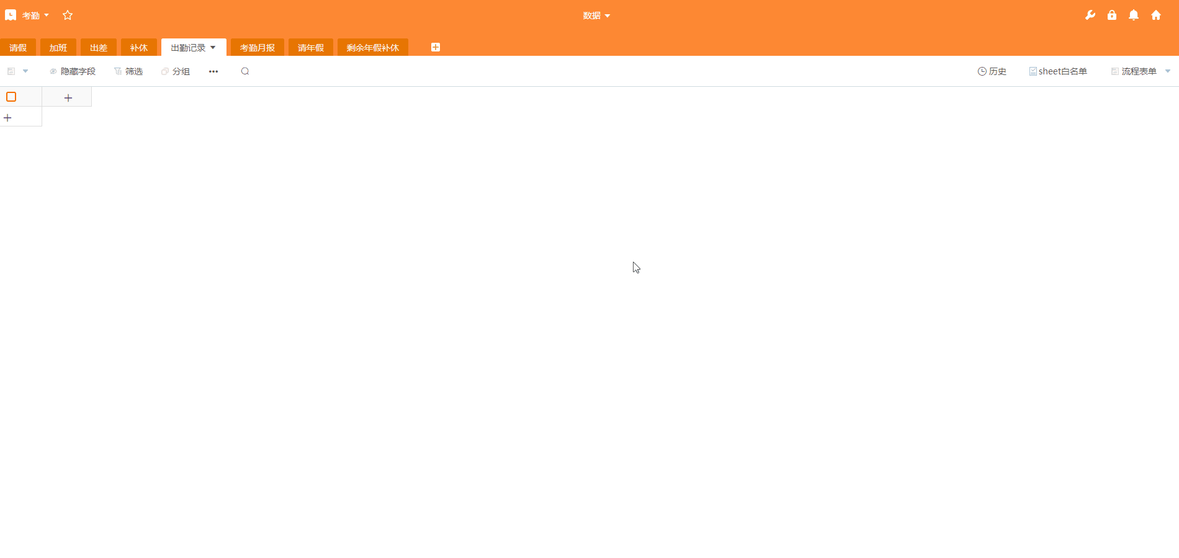Expand the 流程表单 dropdown arrow

click(x=1168, y=71)
